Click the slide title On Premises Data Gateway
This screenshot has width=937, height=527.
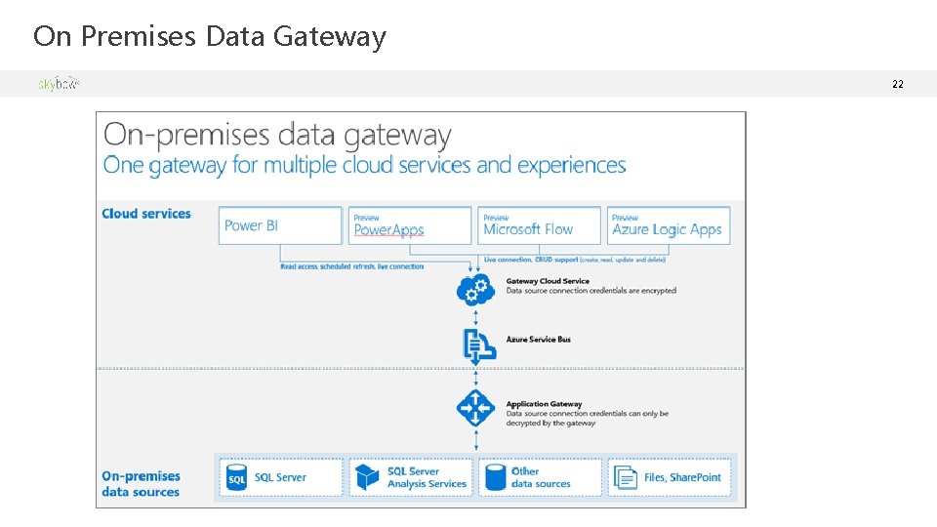(x=210, y=36)
